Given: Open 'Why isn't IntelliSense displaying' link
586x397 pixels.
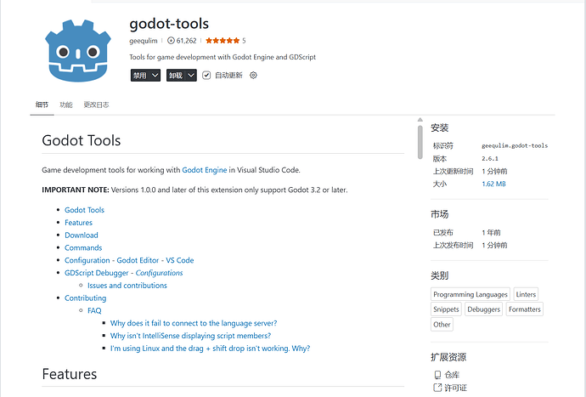Looking at the screenshot, I should (190, 336).
